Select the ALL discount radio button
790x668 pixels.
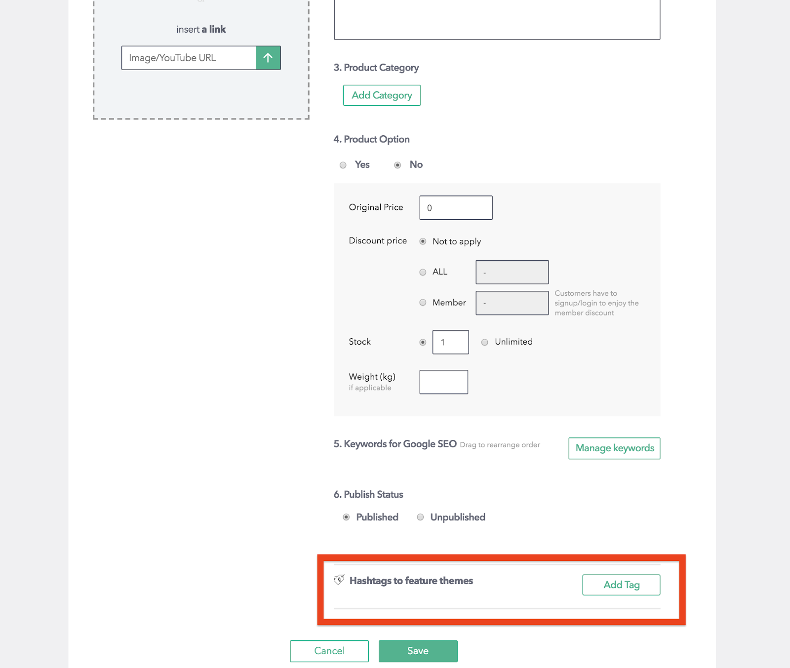[x=423, y=272]
